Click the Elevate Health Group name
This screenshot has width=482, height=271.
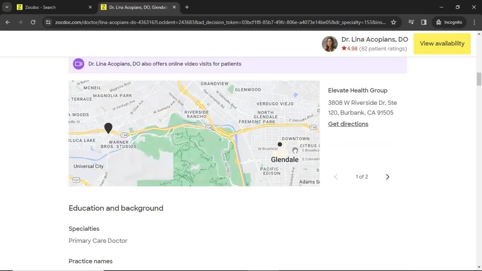point(357,90)
